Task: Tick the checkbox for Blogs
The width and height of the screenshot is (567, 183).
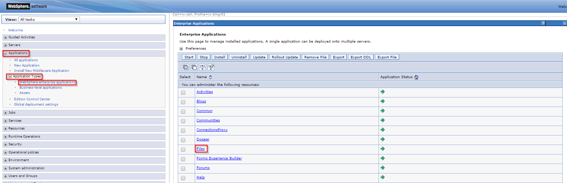Action: click(x=183, y=102)
